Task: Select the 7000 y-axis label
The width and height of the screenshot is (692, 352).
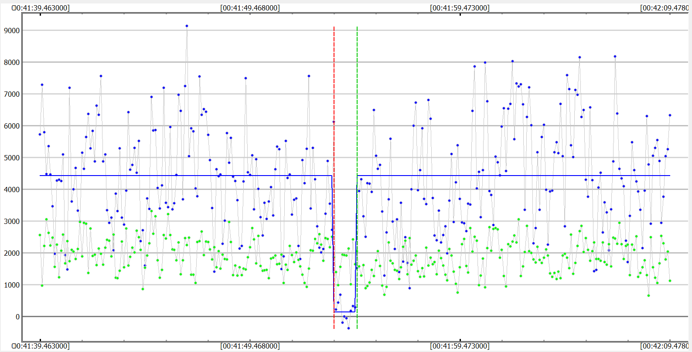Action: tap(12, 95)
